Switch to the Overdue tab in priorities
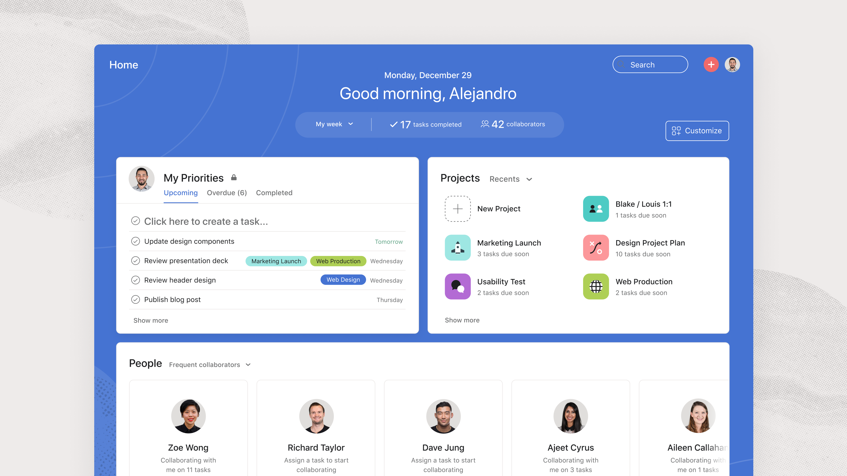 226,192
